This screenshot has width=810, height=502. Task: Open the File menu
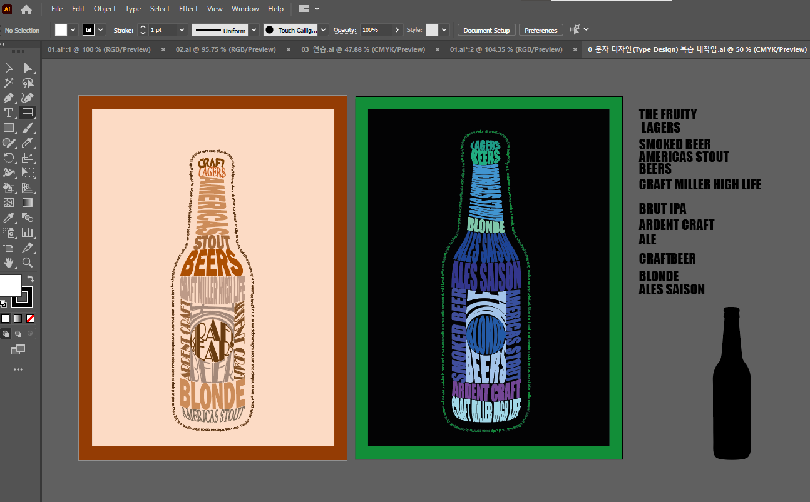[57, 9]
